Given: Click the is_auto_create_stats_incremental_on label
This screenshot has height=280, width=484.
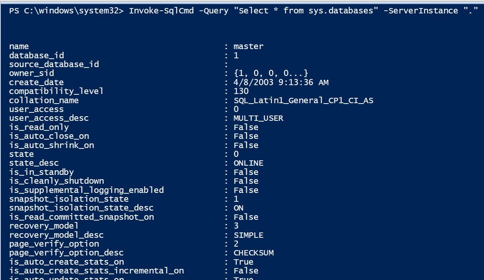Looking at the screenshot, I should tap(96, 271).
